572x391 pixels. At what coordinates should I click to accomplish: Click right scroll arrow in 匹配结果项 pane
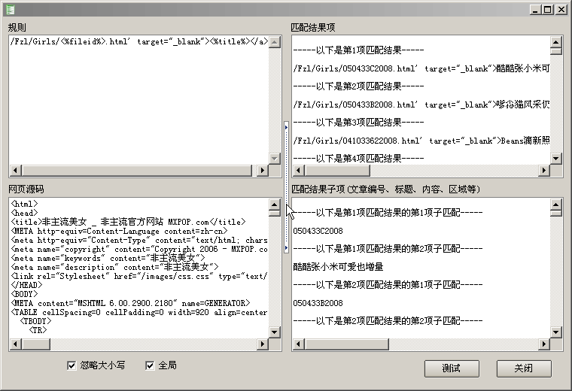point(544,171)
